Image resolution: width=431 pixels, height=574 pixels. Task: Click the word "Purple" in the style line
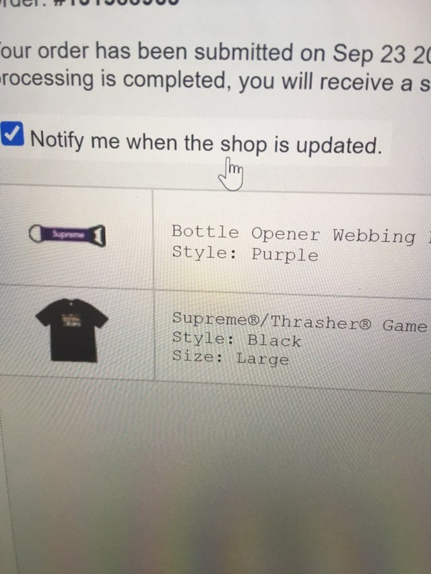coord(285,255)
